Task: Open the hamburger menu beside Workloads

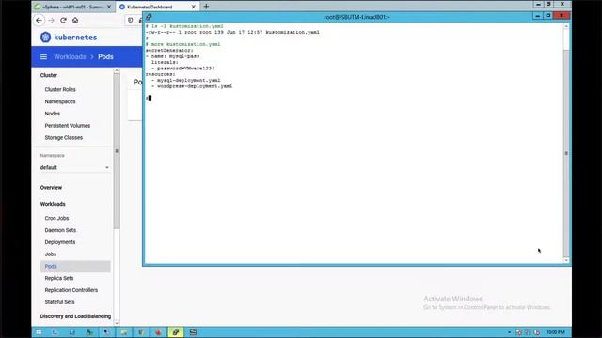Action: (43, 56)
